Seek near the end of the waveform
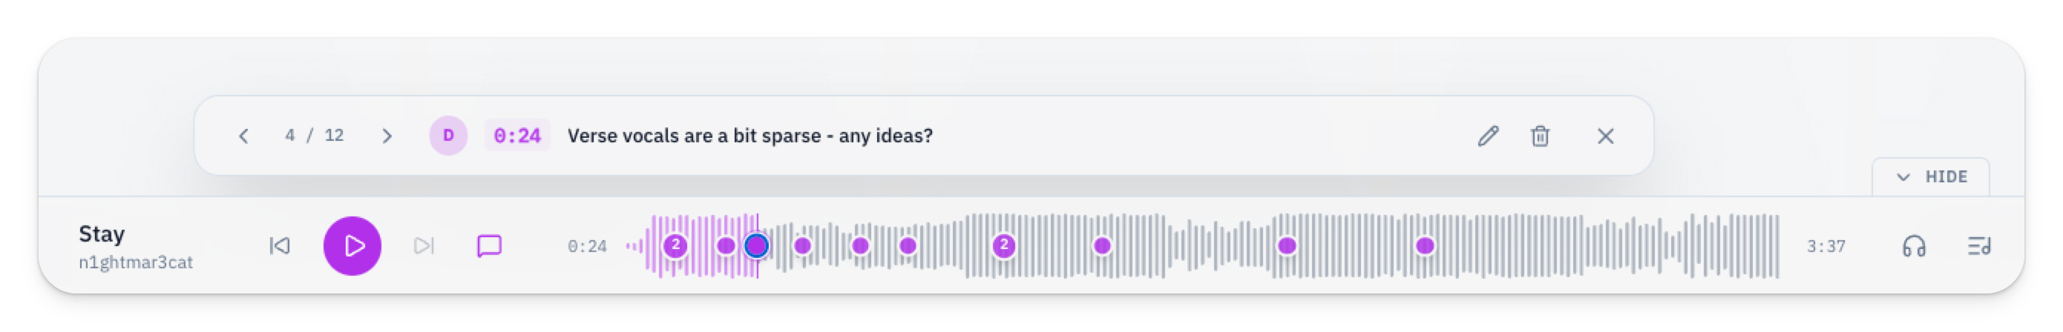This screenshot has height=332, width=2063. [x=1762, y=245]
